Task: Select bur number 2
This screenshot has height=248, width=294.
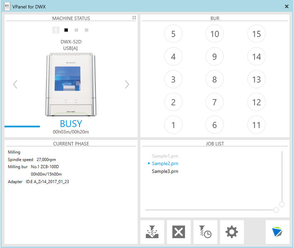Action: pos(173,102)
